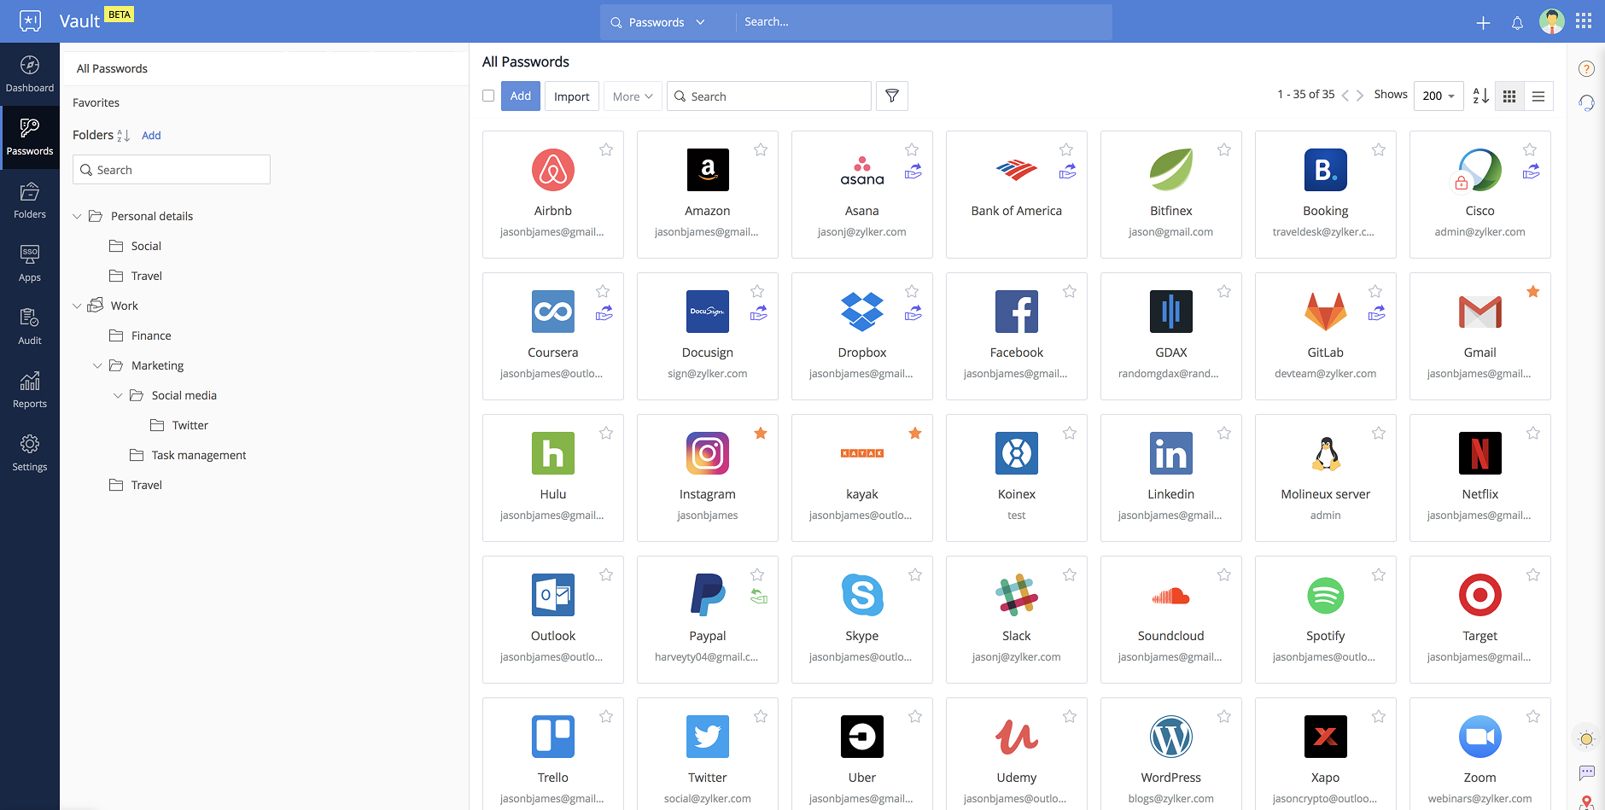Click the A-Z sort icon

[x=1480, y=96]
